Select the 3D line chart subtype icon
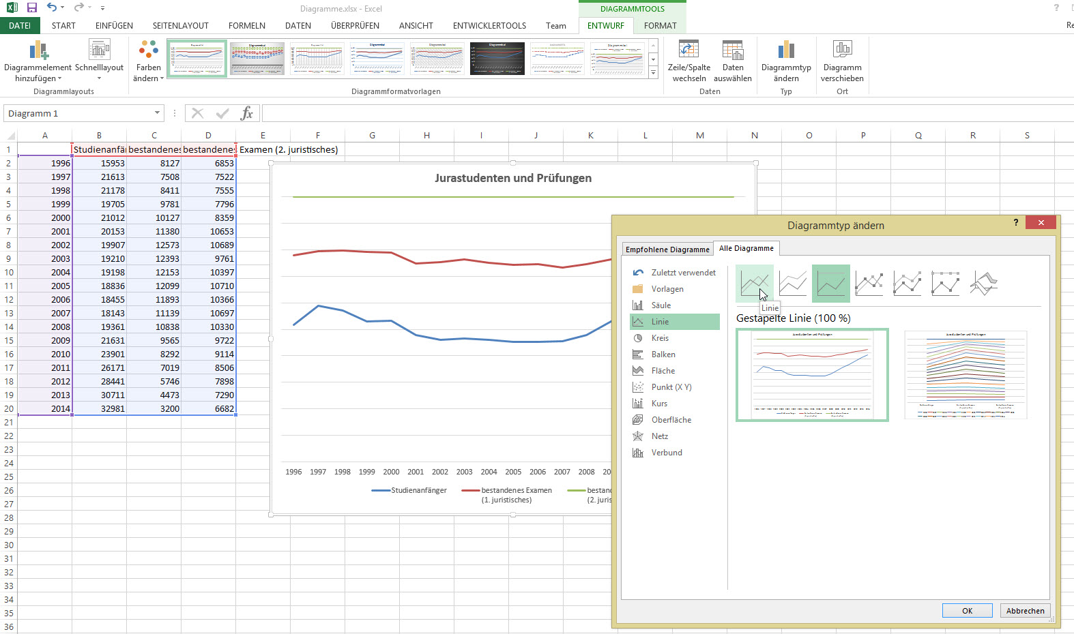The image size is (1074, 634). pyautogui.click(x=983, y=283)
